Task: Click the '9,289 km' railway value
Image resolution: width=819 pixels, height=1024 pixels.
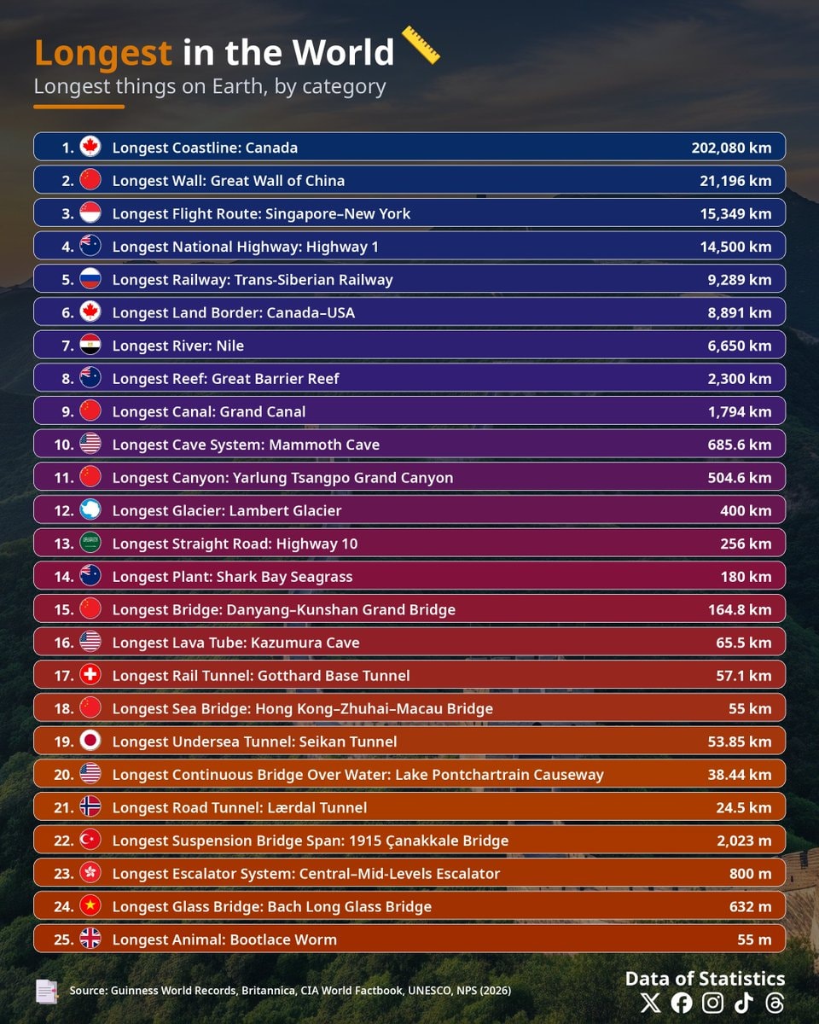Action: tap(740, 279)
